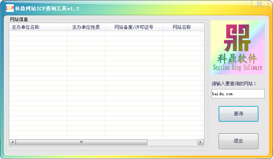Click the window title 科鼎网站ICP查询工具v1.2
Viewport: 273px width, 159px height.
click(x=47, y=8)
